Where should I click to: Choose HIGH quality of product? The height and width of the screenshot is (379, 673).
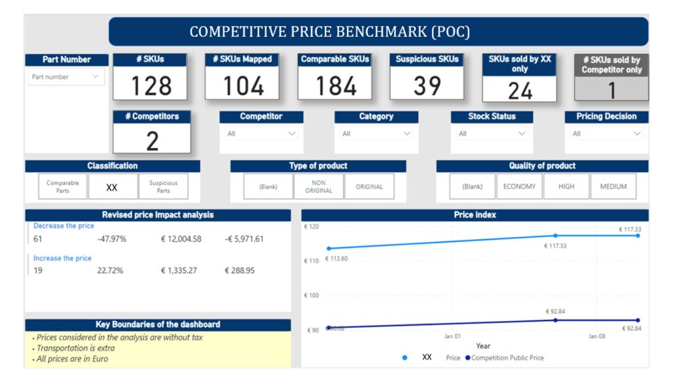pos(566,187)
